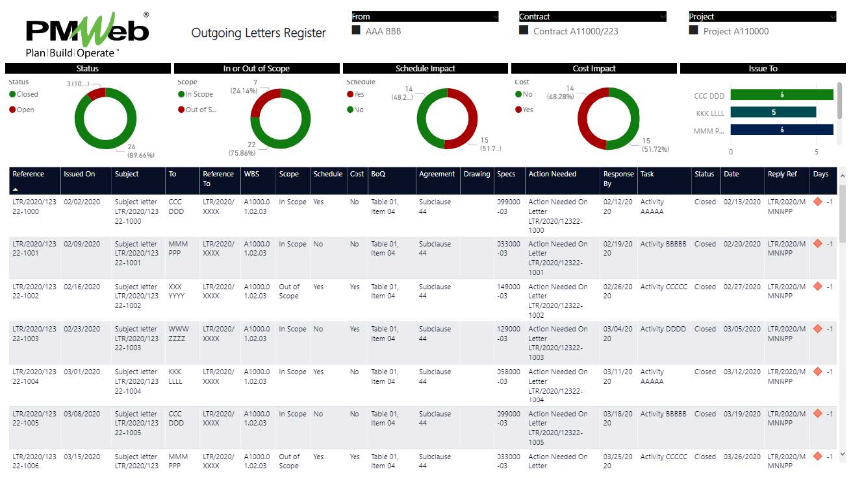Click the Schedule Impact title bar
Screen dimensions: 853x478
click(x=426, y=68)
